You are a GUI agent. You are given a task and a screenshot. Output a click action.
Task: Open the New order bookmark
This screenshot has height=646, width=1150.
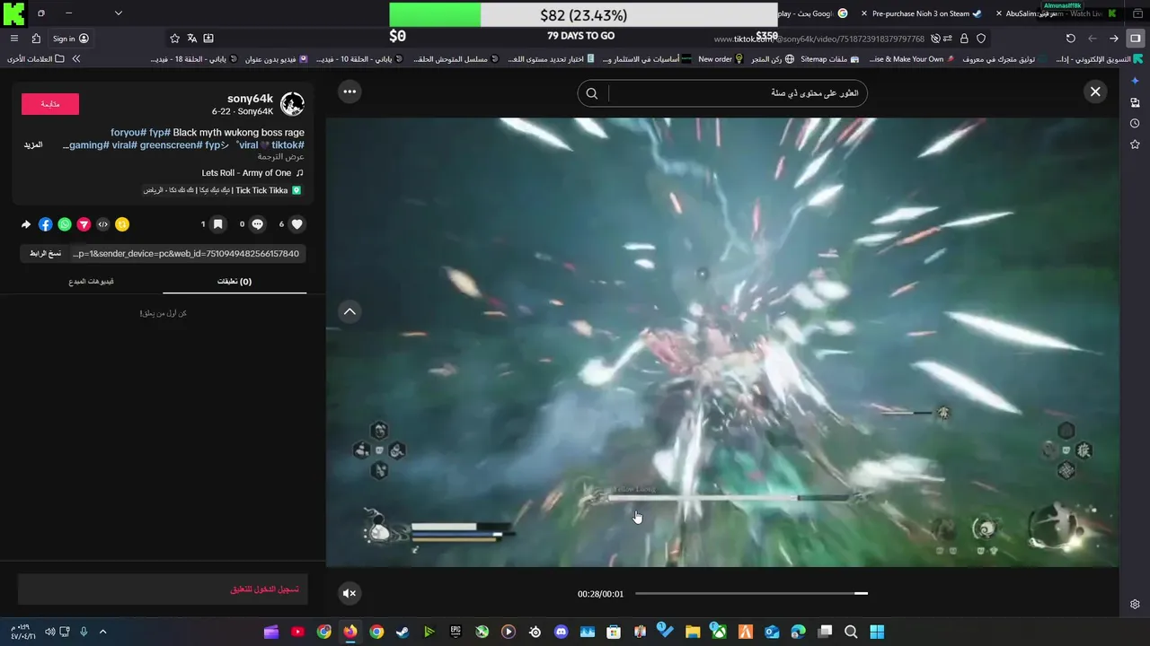click(721, 59)
